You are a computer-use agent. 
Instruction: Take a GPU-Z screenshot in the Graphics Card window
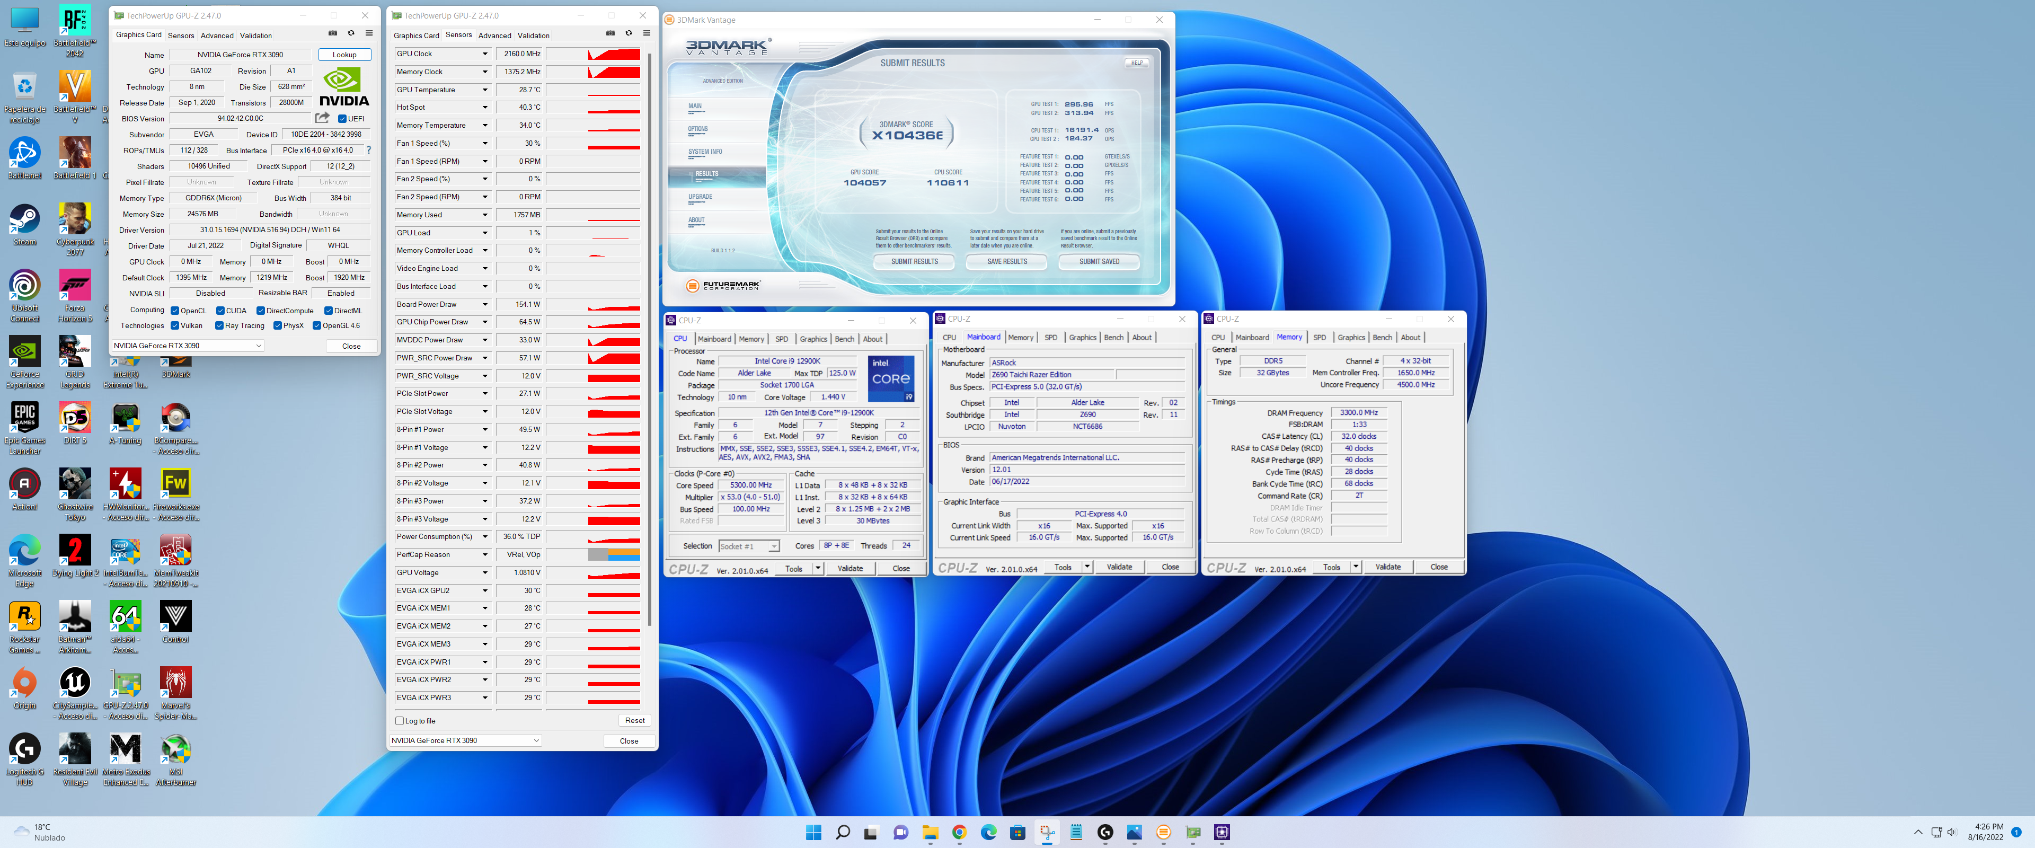pos(333,33)
